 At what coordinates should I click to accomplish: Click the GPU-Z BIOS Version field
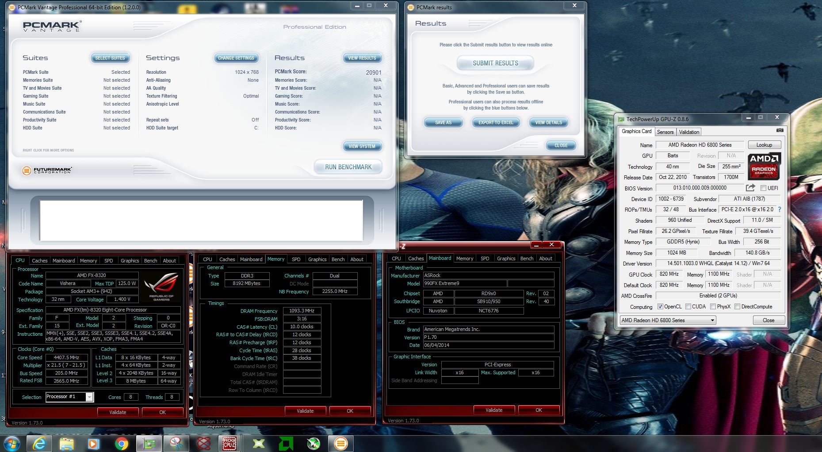700,188
